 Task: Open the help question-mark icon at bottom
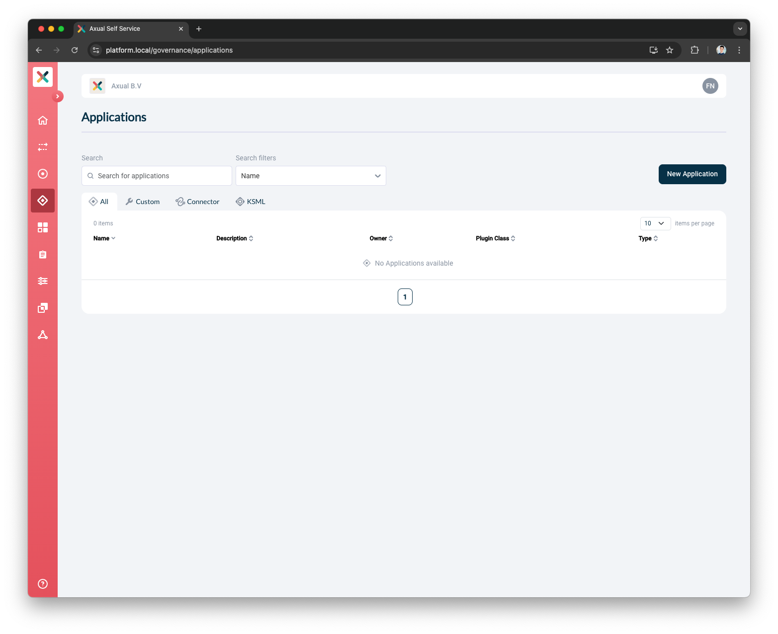point(43,584)
